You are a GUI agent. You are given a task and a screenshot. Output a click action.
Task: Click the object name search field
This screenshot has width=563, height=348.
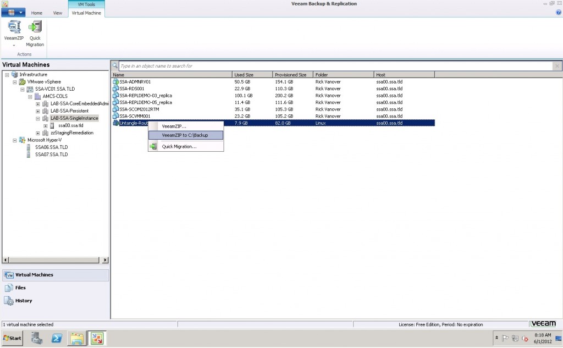coord(336,66)
